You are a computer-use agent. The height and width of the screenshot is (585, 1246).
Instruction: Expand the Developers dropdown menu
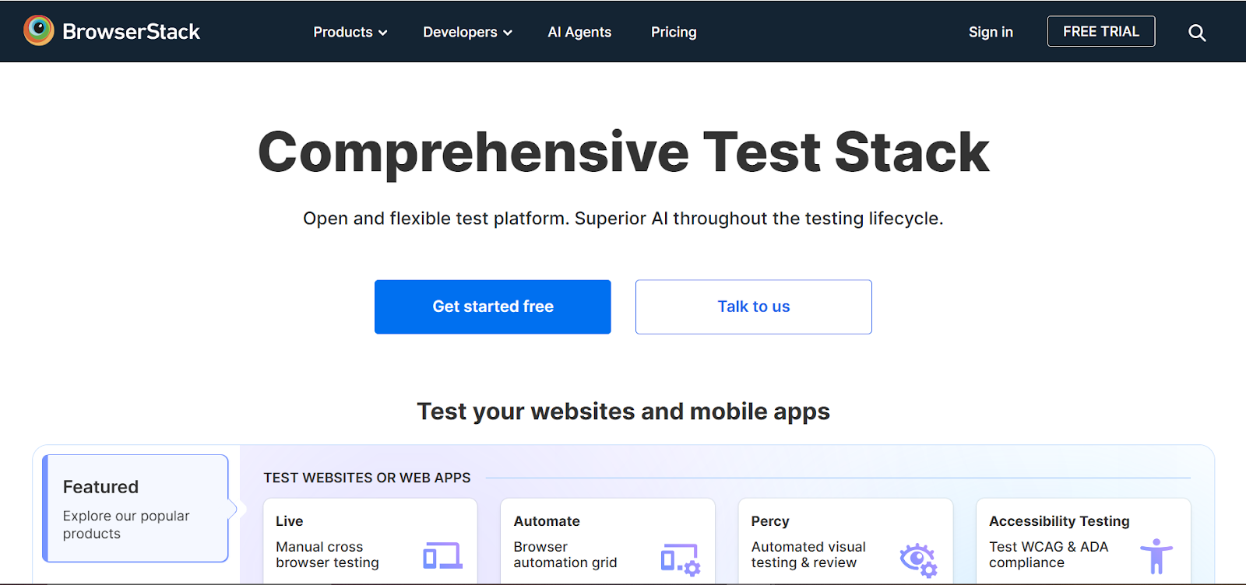(x=467, y=32)
